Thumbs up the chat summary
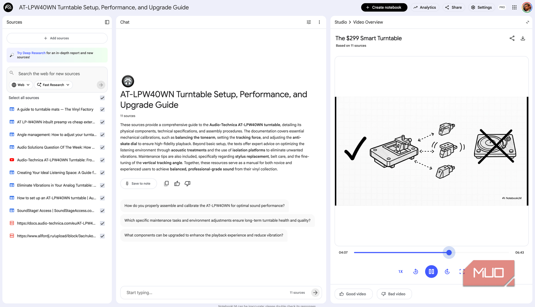535x307 pixels. coord(177,183)
